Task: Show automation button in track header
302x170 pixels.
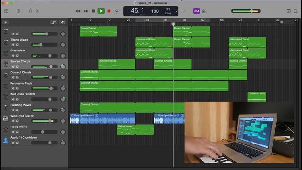Action: pyautogui.click(x=54, y=22)
